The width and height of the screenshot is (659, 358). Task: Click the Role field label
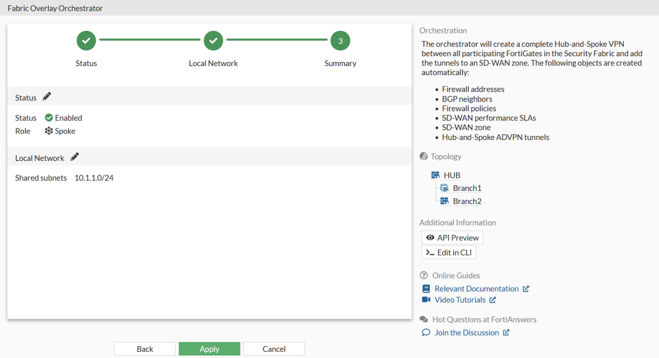[23, 131]
